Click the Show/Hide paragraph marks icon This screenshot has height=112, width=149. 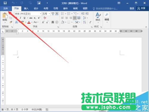click(90, 22)
